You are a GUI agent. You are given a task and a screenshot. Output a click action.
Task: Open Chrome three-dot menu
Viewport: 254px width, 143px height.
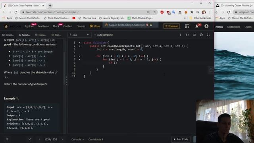coord(210,12)
